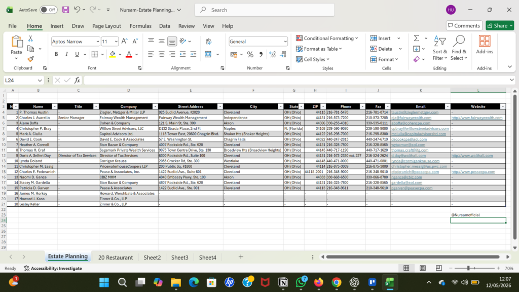Toggle Underline formatting

point(77,54)
